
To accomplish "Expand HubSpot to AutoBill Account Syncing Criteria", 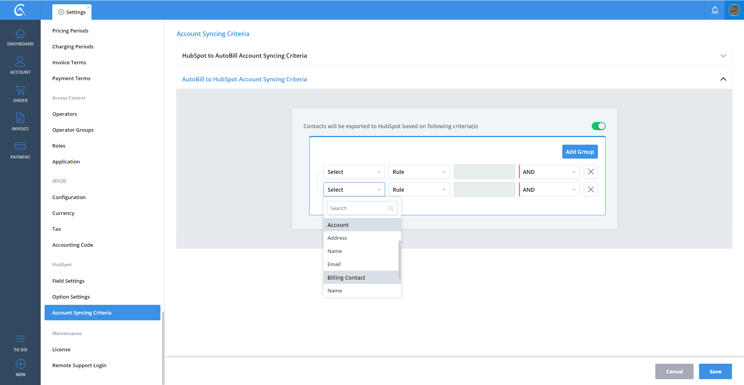I will click(x=723, y=56).
